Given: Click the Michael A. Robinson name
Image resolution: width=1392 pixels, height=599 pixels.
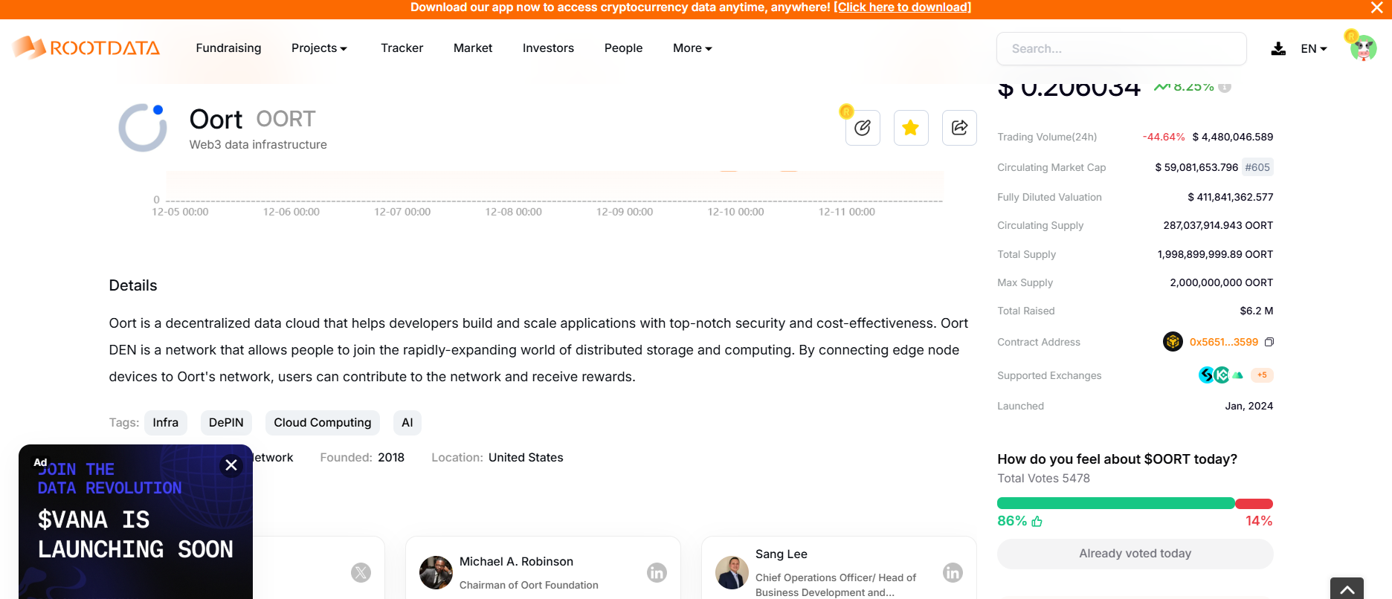Looking at the screenshot, I should tap(516, 562).
